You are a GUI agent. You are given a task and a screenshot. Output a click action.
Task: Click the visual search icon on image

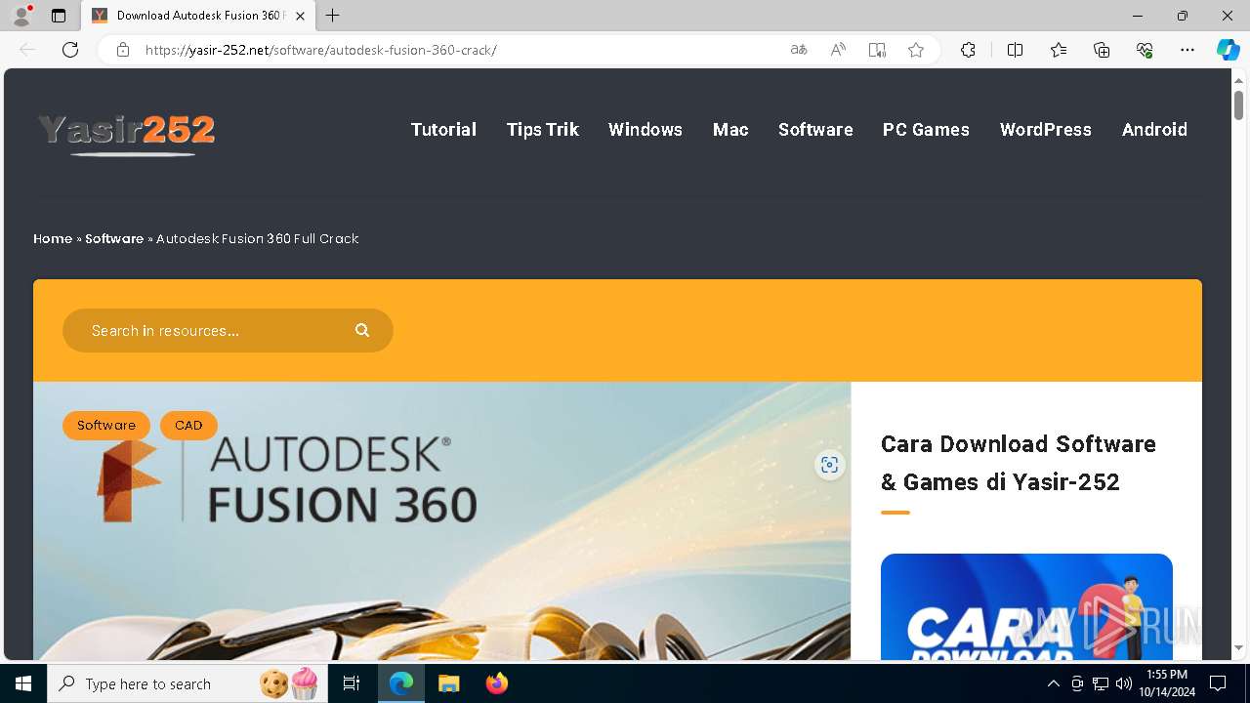coord(829,465)
